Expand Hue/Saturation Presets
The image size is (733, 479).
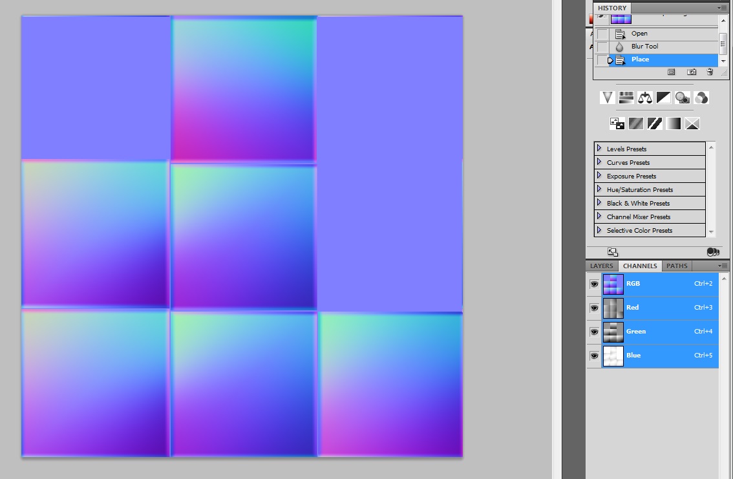pos(599,189)
